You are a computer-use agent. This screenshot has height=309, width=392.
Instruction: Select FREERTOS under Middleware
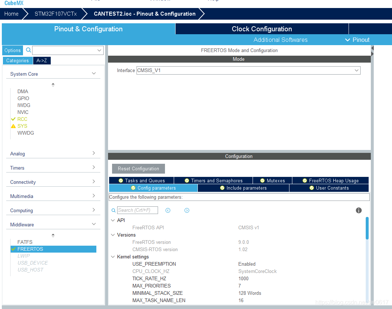53,249
